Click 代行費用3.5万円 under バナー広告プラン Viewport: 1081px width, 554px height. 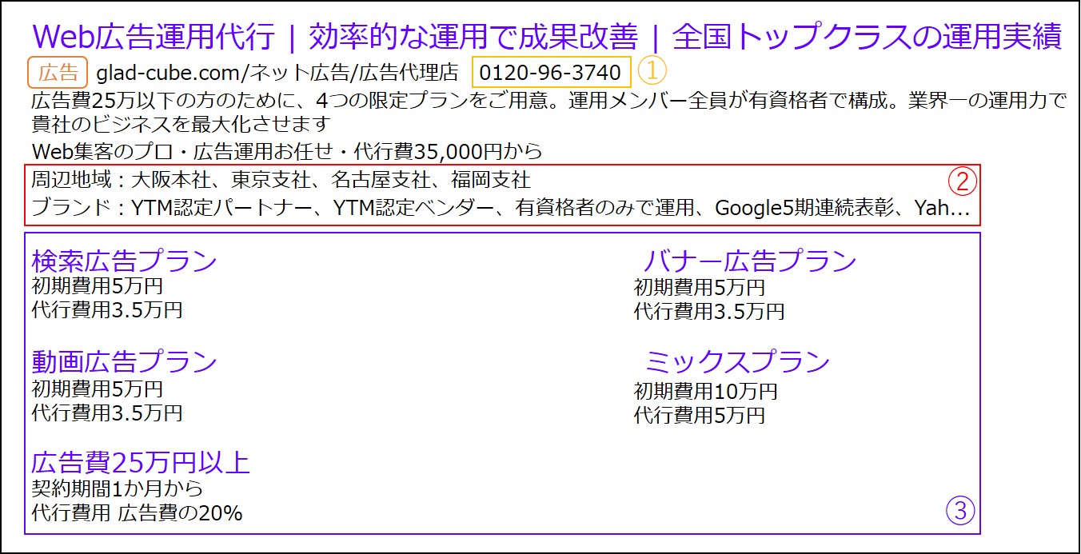pos(709,311)
